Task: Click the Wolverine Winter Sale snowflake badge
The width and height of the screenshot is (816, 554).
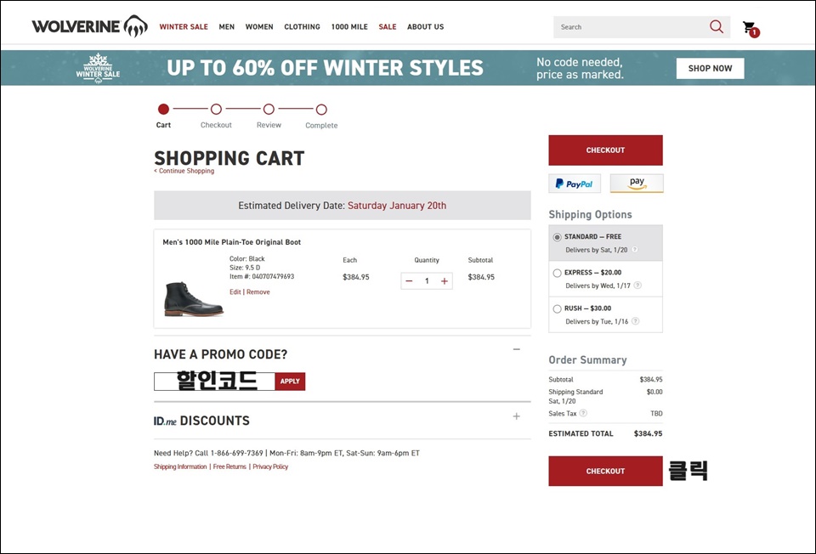Action: point(98,68)
